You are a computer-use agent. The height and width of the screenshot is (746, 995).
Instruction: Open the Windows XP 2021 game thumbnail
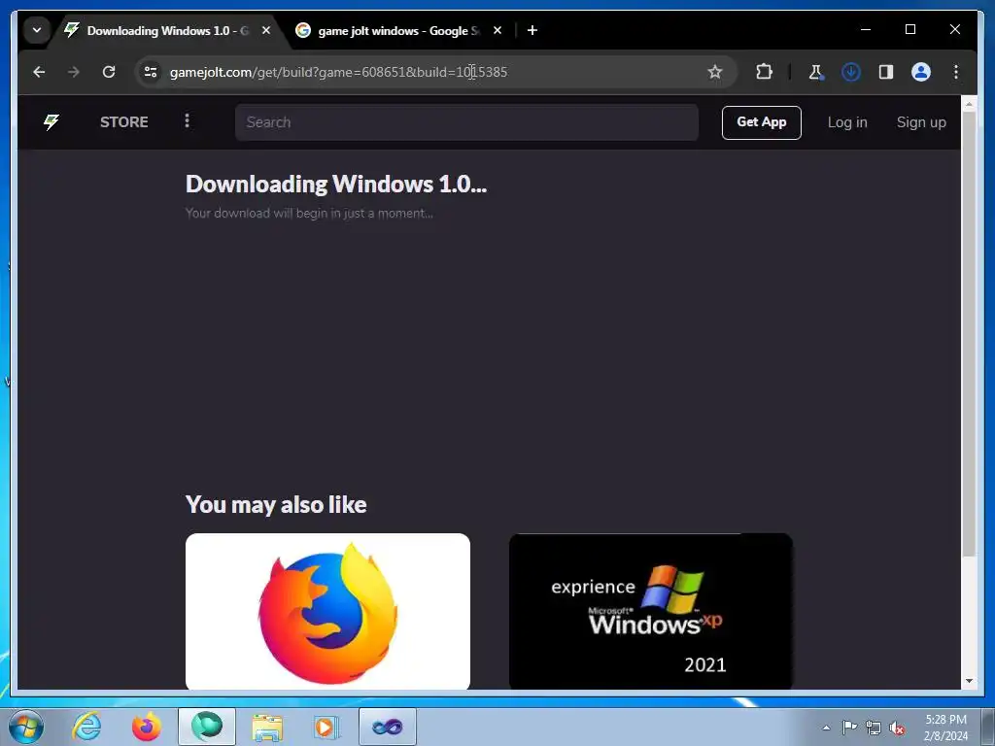[x=650, y=611]
